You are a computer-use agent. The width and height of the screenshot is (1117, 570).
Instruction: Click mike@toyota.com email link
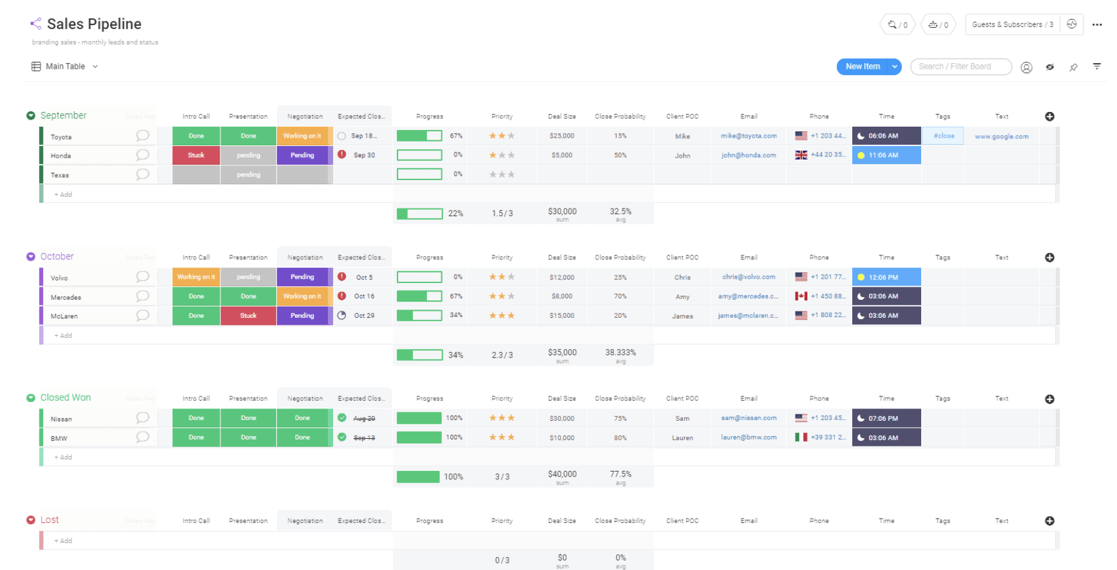749,136
